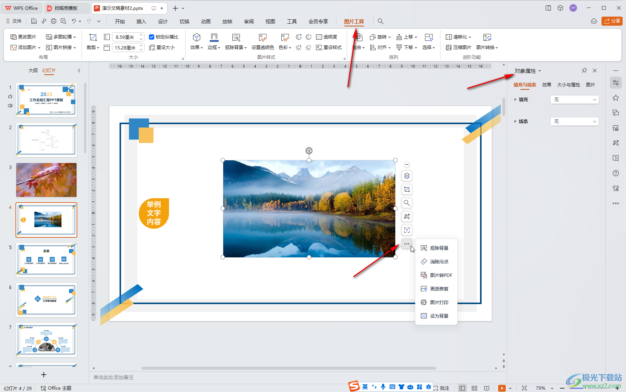Click the change picture button
Image resolution: width=626 pixels, height=392 pixels.
pos(23,37)
